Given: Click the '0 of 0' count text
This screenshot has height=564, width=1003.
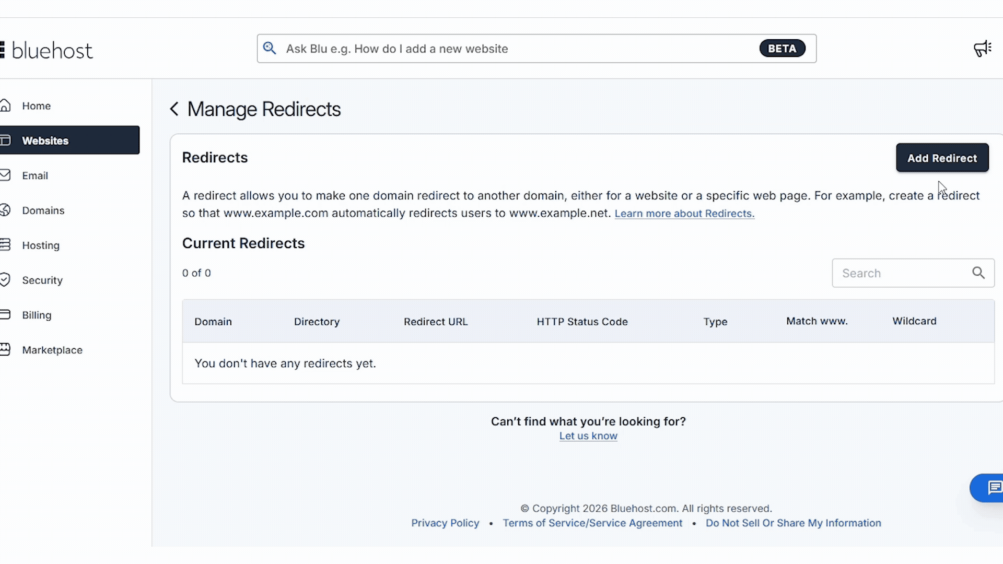Looking at the screenshot, I should [196, 273].
